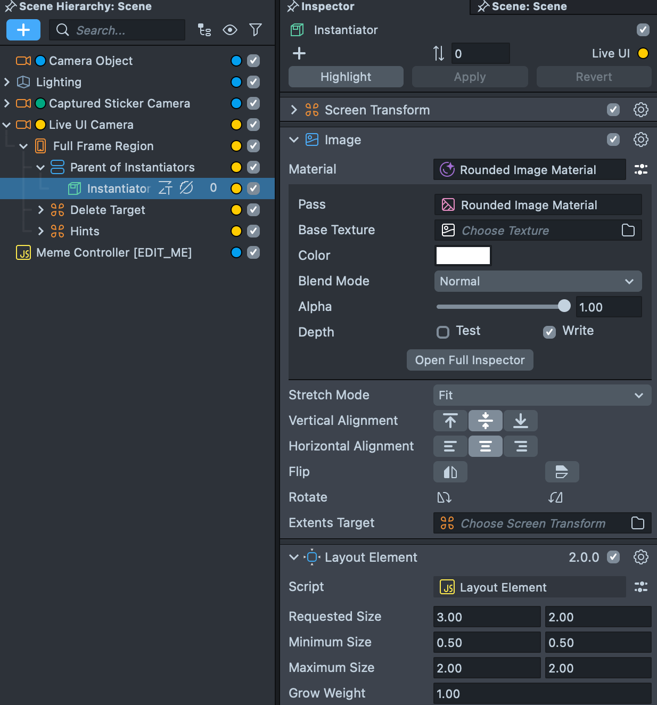Screen dimensions: 657x705
Task: Click the Image component settings gear
Action: (640, 140)
